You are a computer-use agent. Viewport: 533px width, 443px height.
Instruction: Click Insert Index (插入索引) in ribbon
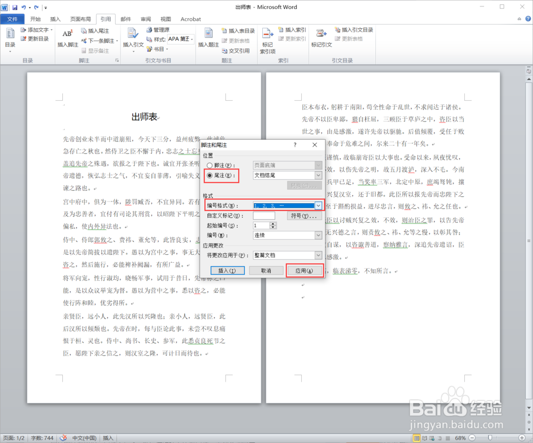pyautogui.click(x=292, y=30)
